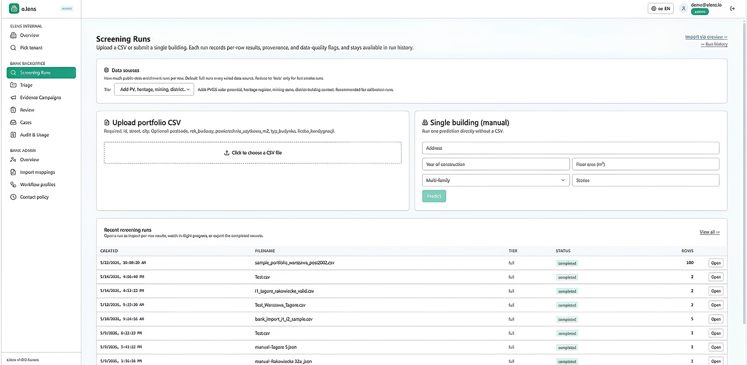This screenshot has height=365, width=747.
Task: Click the logout icon
Action: (732, 8)
